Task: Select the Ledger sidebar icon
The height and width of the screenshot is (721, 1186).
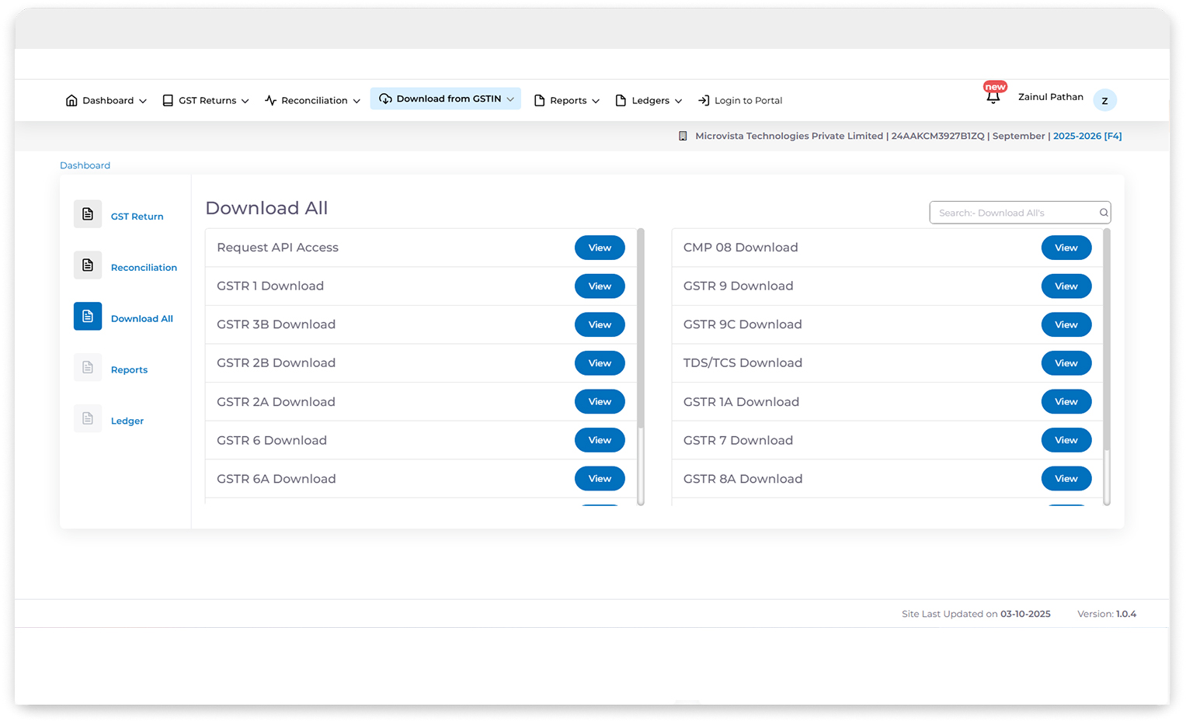Action: (87, 418)
